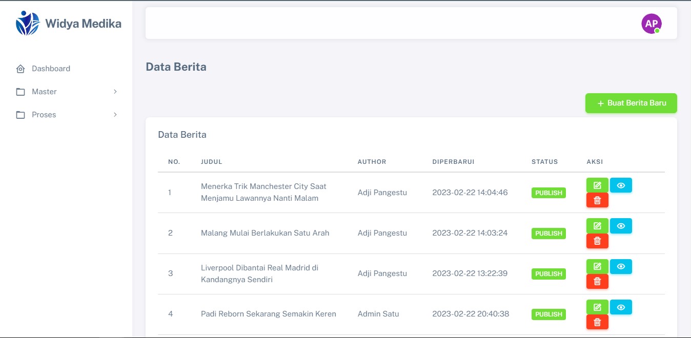Delete the Padi Reborn article
The height and width of the screenshot is (338, 691).
[x=597, y=322]
